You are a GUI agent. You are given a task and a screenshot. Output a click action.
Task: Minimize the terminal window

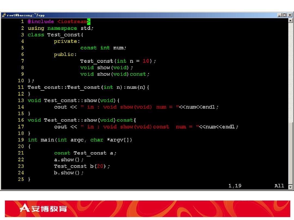pyautogui.click(x=279, y=15)
